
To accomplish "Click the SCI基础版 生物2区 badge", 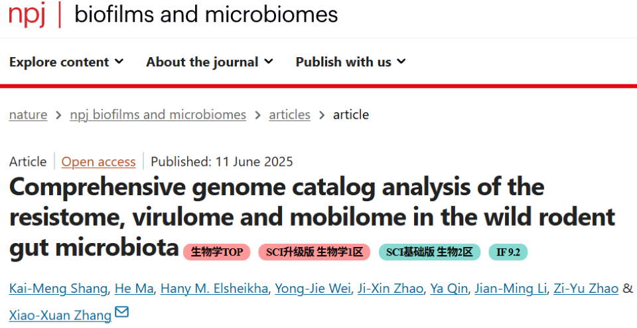I will tap(429, 252).
